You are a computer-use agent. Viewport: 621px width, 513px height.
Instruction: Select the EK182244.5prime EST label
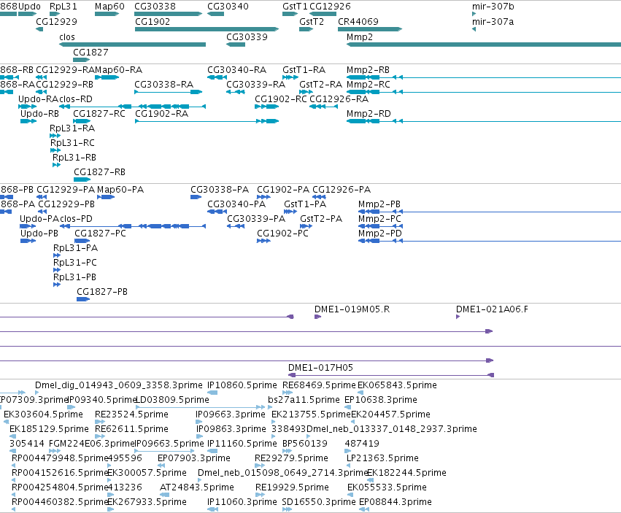coord(406,473)
